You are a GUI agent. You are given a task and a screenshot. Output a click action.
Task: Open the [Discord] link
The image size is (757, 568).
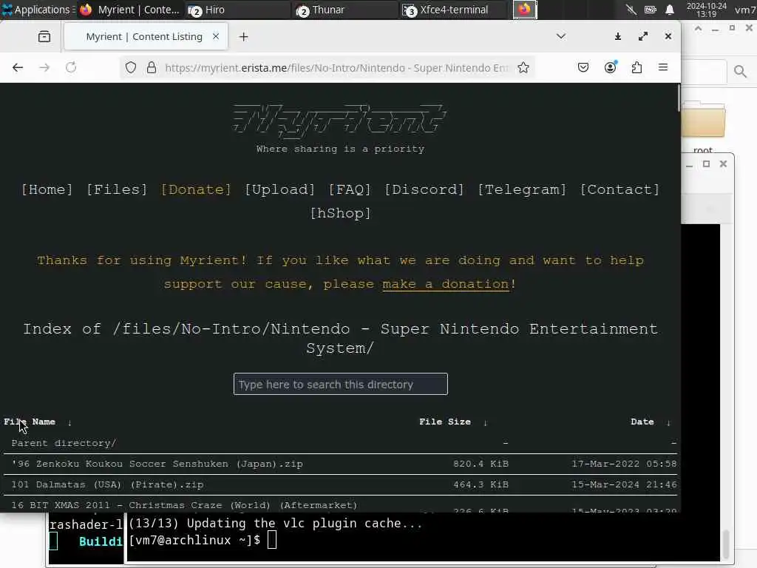pyautogui.click(x=424, y=189)
